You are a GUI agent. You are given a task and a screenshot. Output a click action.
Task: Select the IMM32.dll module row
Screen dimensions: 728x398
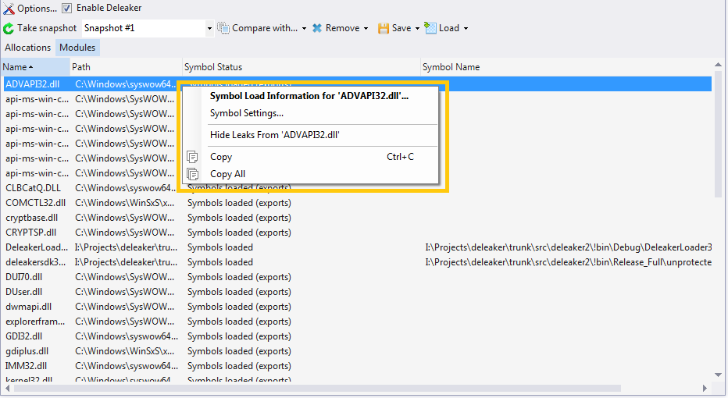[x=356, y=366]
